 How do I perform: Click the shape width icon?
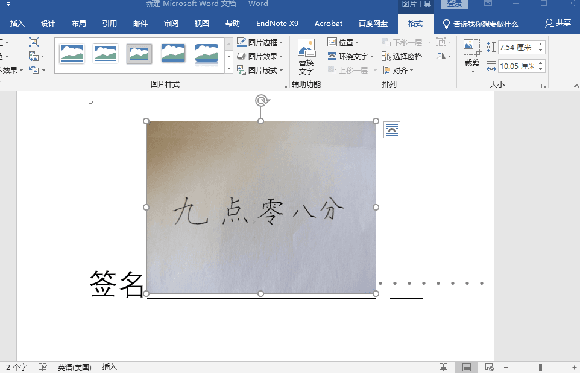[x=491, y=66]
